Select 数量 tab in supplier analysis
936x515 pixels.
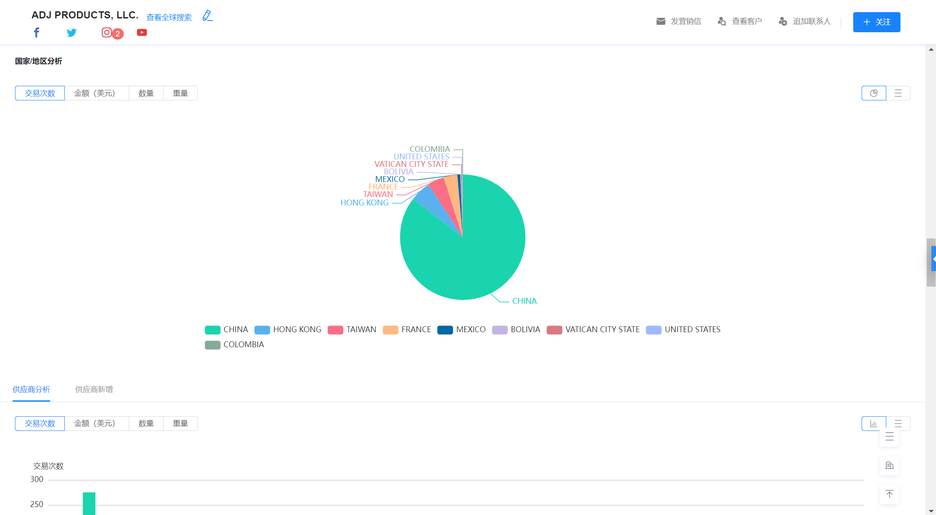click(146, 423)
